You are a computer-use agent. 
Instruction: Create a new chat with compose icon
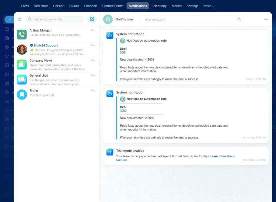[92, 19]
